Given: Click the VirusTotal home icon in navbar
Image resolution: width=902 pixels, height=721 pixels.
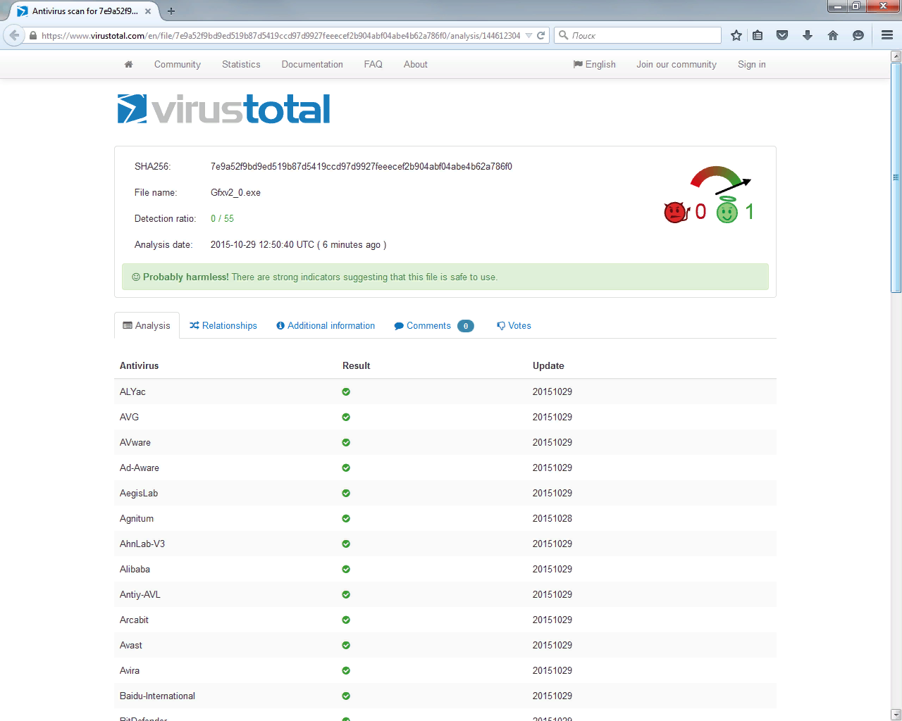Looking at the screenshot, I should 128,64.
